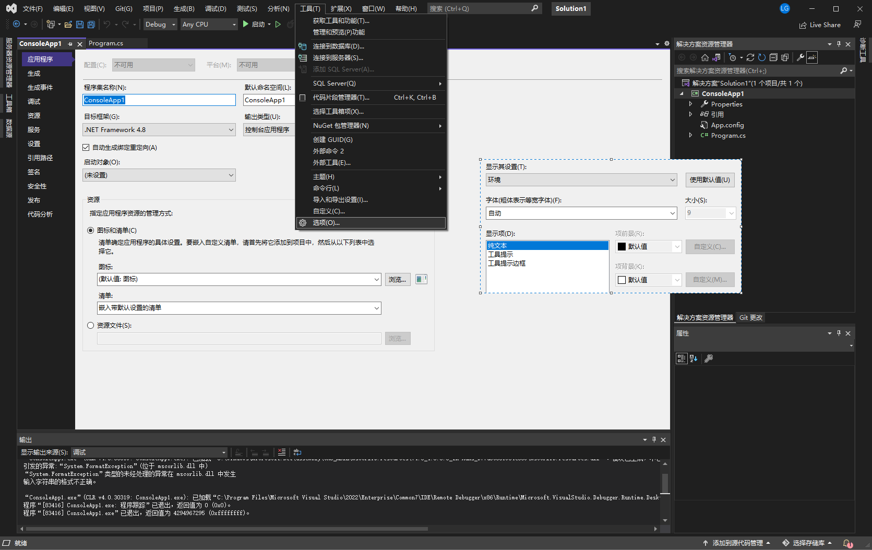Collapse the ConsoleApp1 project node
The image size is (872, 550).
[x=682, y=94]
